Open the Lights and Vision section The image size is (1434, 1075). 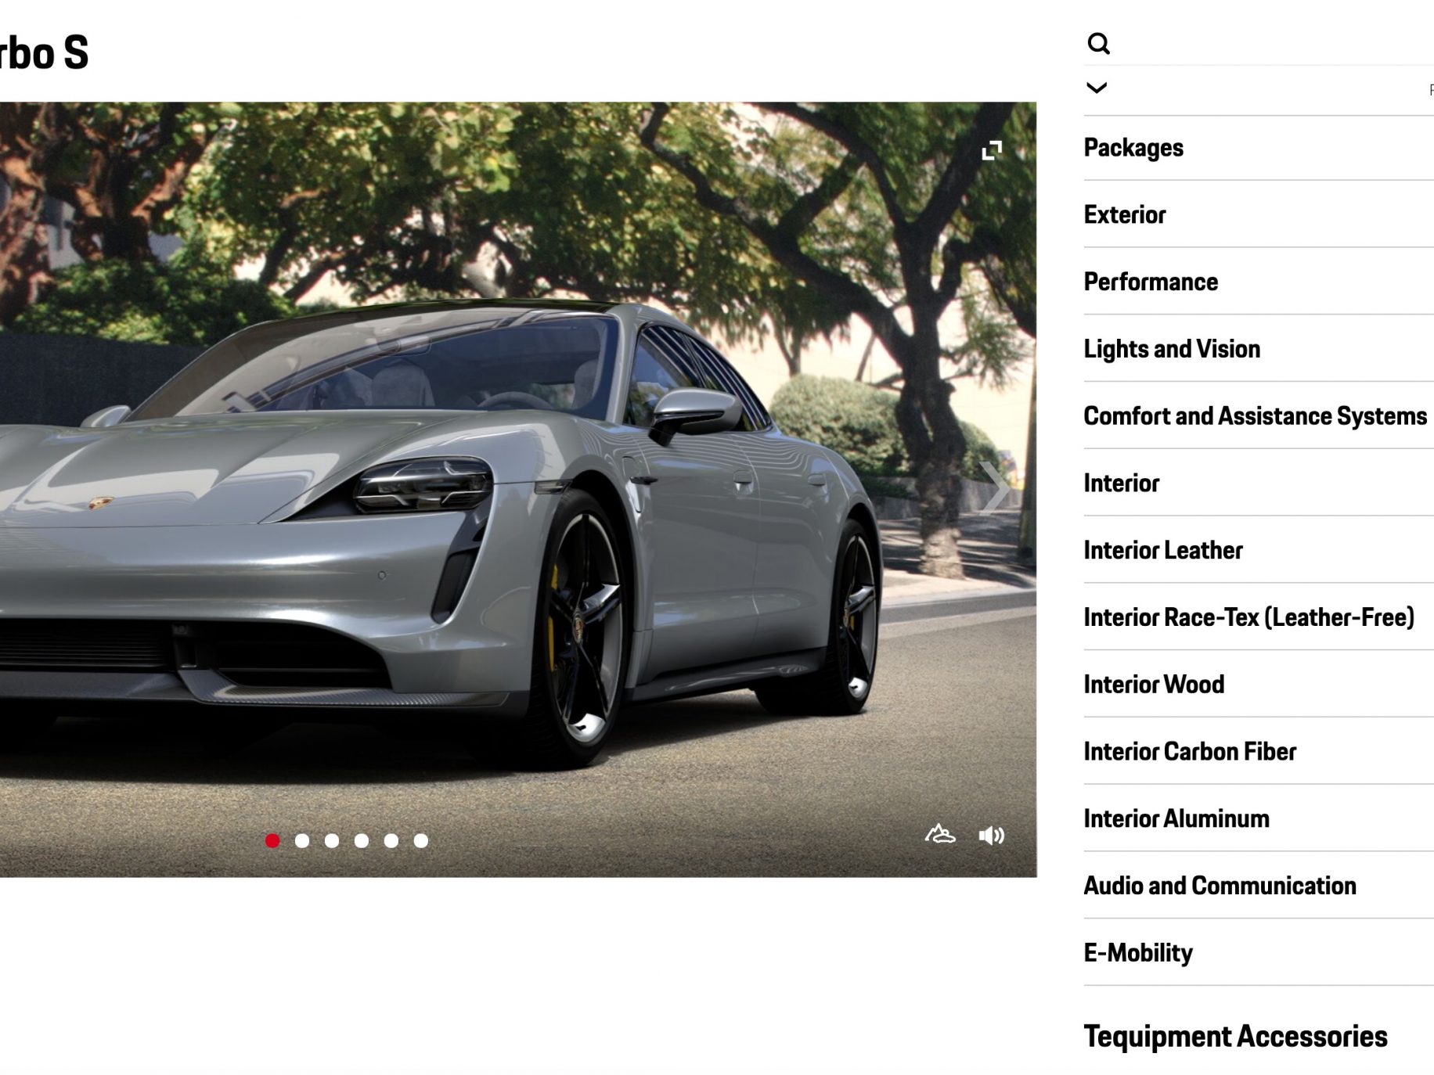point(1259,349)
